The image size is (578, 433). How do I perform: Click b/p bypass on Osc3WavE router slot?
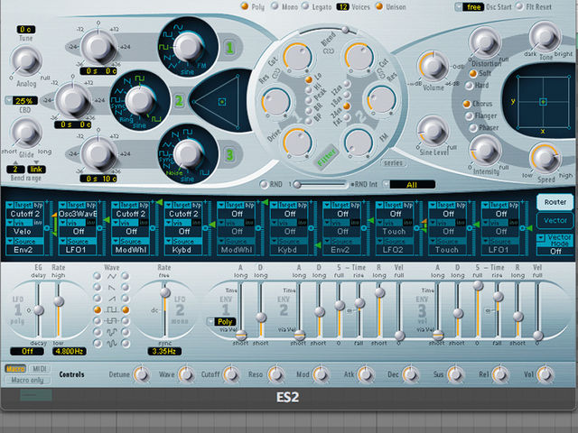coord(91,205)
